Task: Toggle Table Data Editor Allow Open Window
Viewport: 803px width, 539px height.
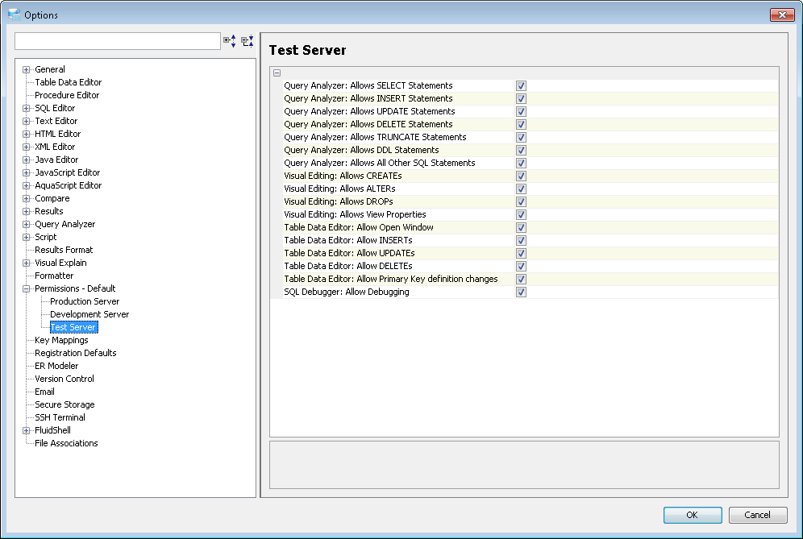Action: (x=521, y=228)
